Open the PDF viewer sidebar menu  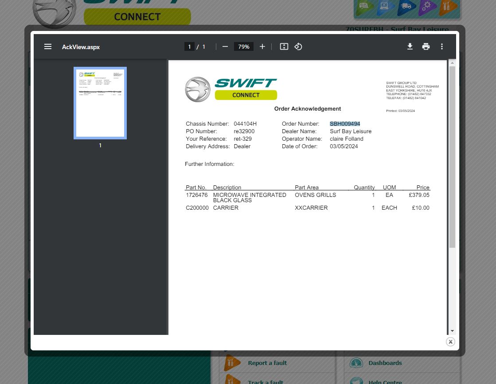coord(48,46)
